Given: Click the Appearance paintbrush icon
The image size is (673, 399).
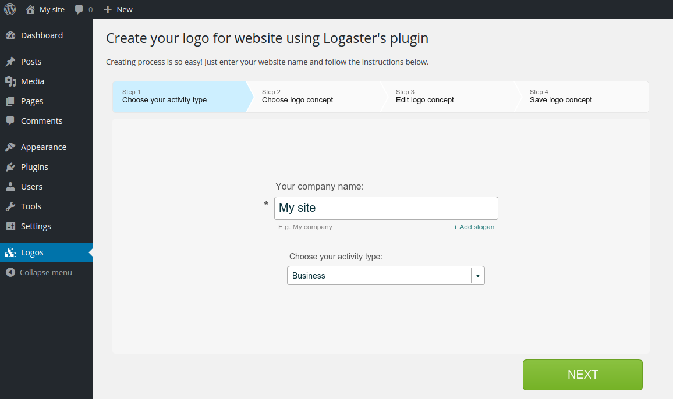Looking at the screenshot, I should [x=10, y=147].
